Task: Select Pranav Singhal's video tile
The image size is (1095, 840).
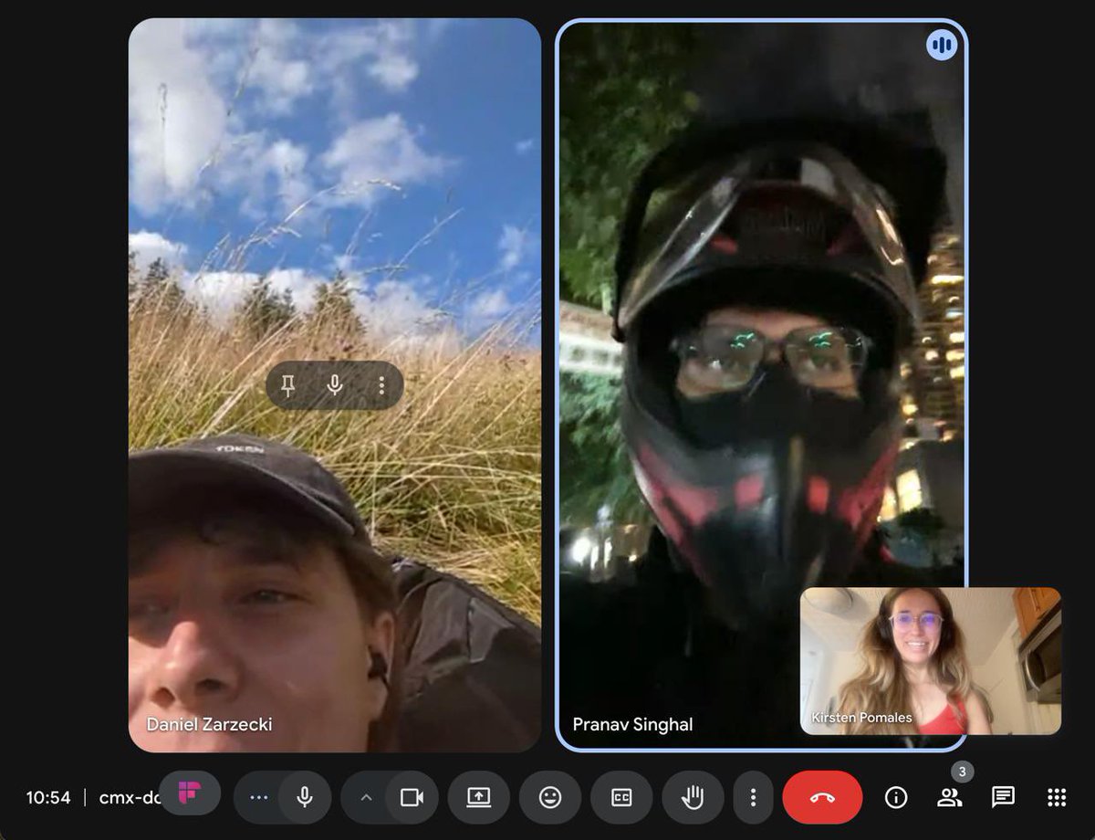Action: (x=761, y=384)
